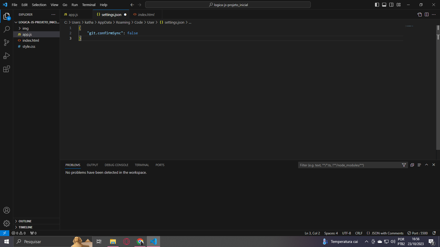
Task: Expand the TIMELINE section
Action: tap(37, 227)
